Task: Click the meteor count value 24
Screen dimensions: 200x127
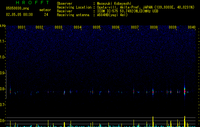Action: click(x=46, y=15)
